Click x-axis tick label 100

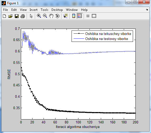(78, 122)
